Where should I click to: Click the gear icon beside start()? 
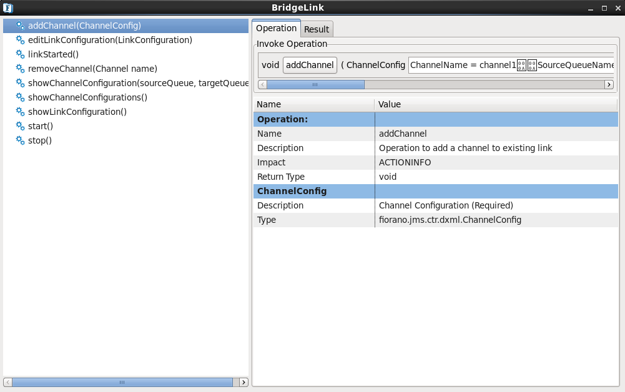21,126
